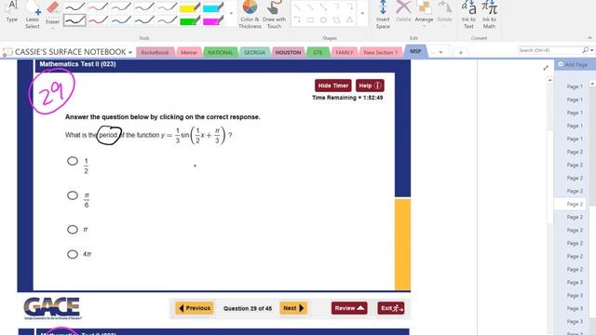Open the Eraser dropdown arrow
This screenshot has height=335, width=596.
[52, 28]
